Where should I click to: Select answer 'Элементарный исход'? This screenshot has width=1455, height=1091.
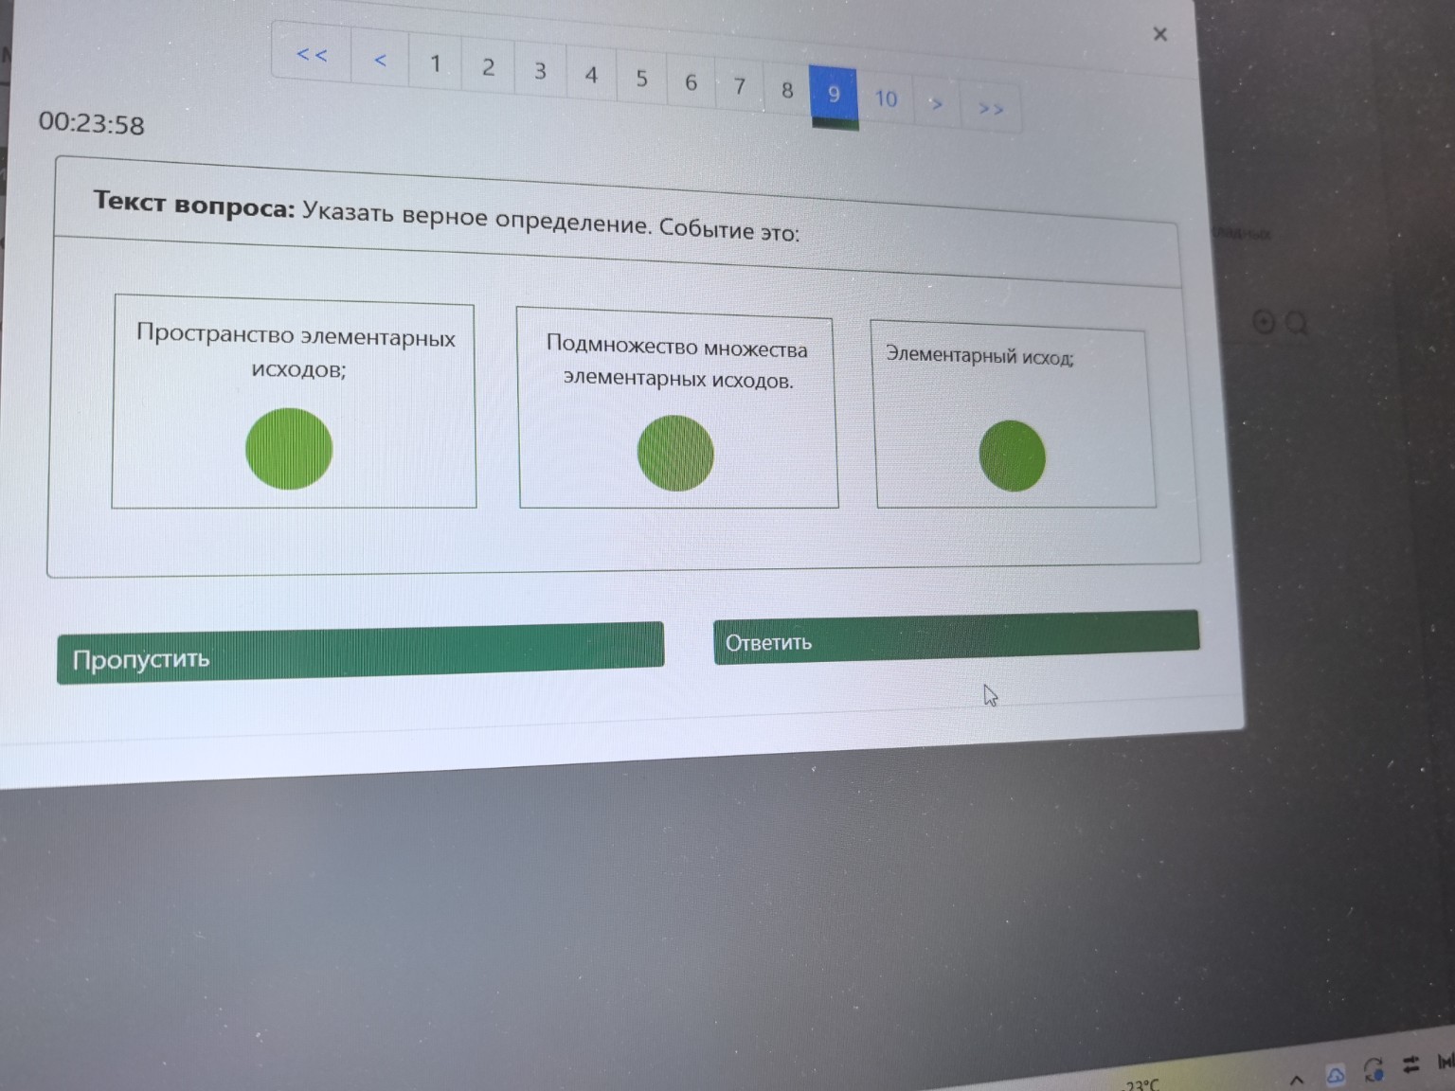(1012, 456)
